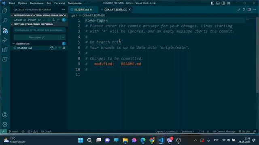Open the Переход menu
259x145 pixels.
59,3
